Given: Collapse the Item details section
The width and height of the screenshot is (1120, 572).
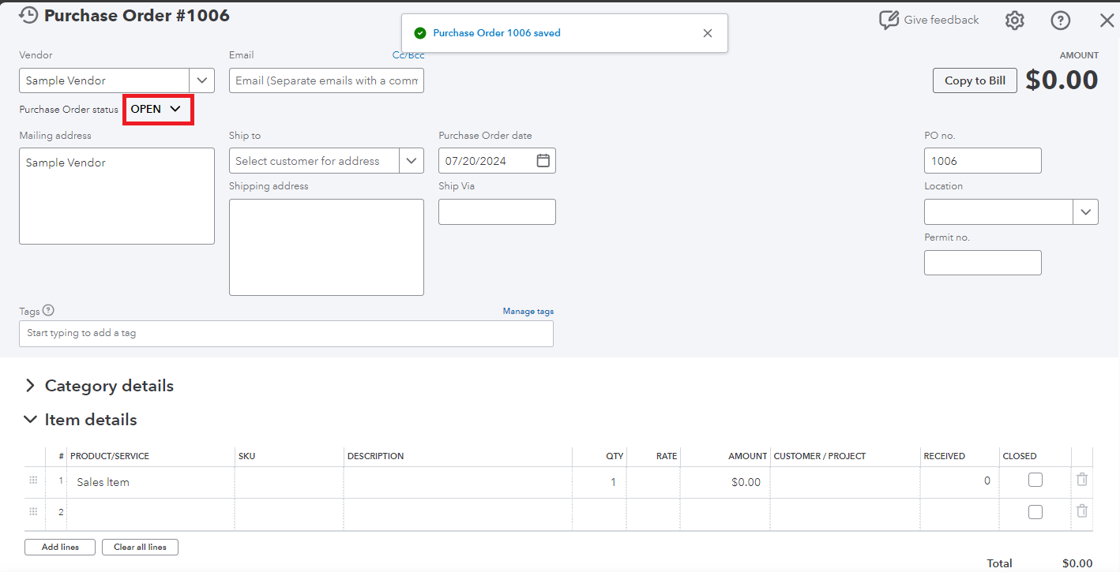Looking at the screenshot, I should click(x=30, y=419).
